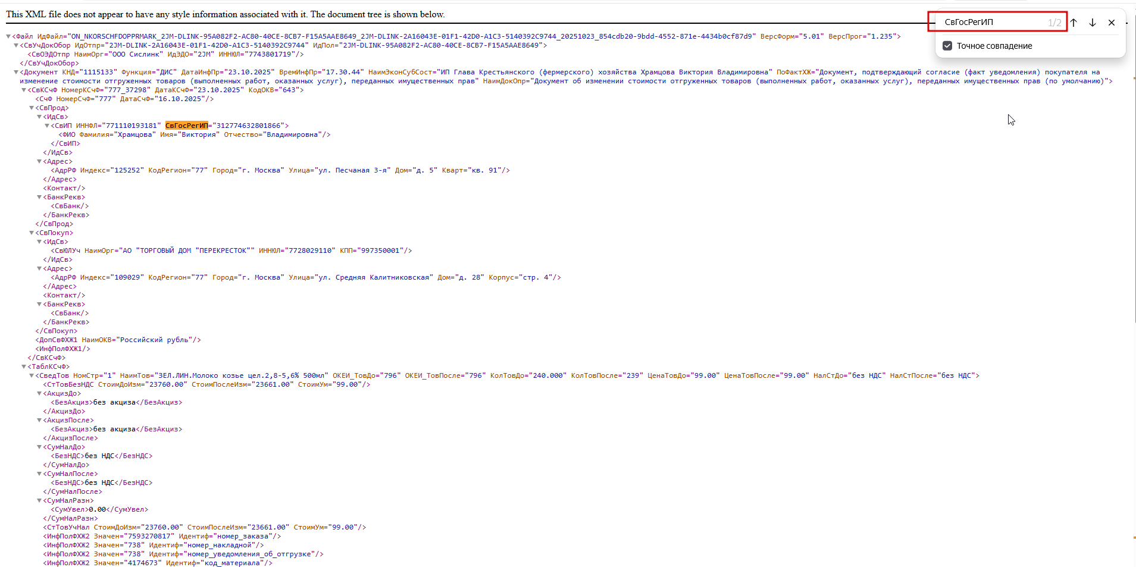
Task: Click ВерсПрог value 1.235
Action: (x=882, y=36)
